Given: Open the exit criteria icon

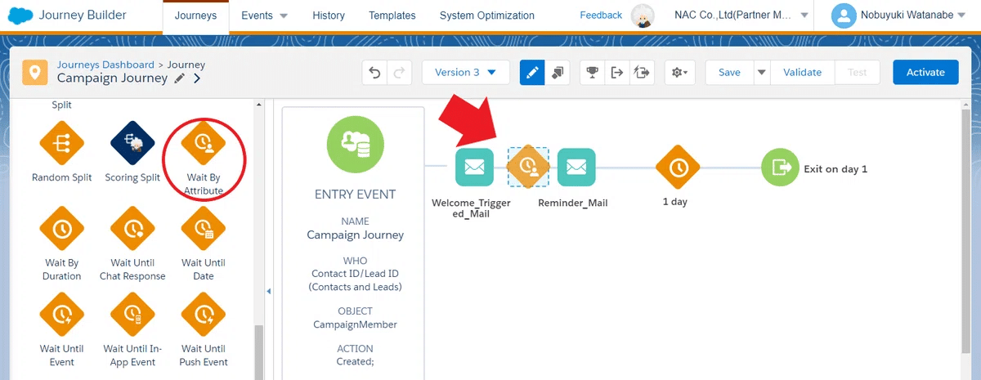Looking at the screenshot, I should (616, 72).
